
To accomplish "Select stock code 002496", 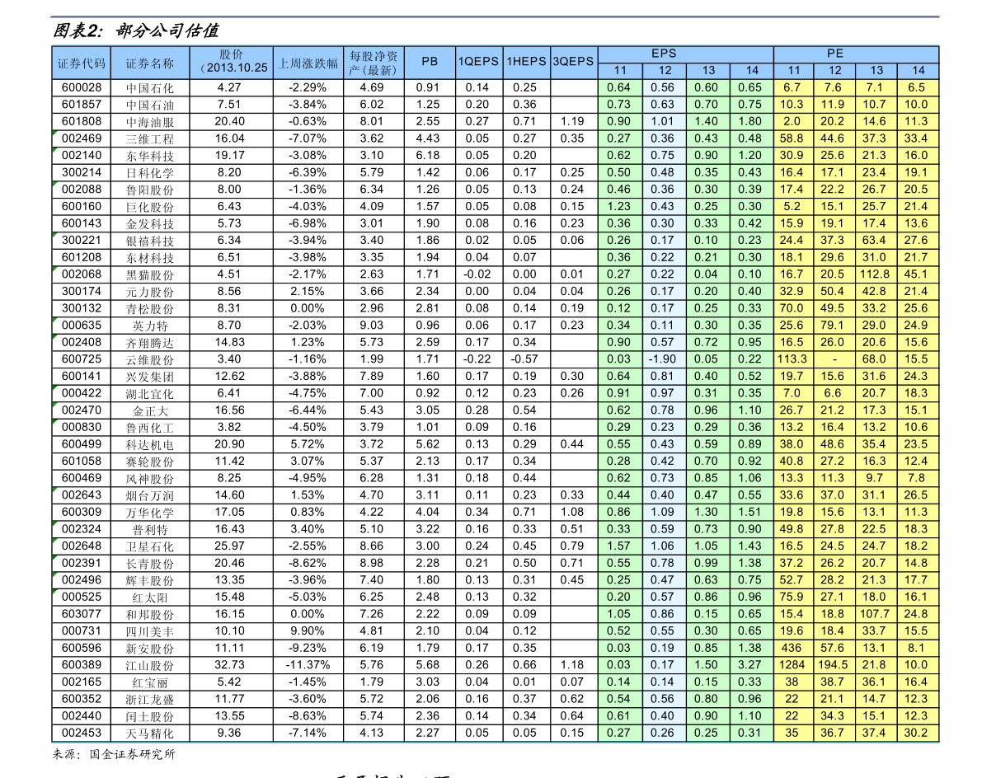I will [82, 579].
